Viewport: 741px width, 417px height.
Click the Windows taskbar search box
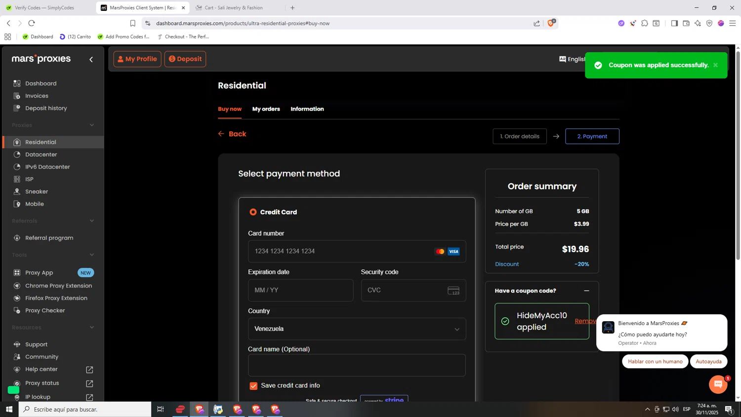85,409
